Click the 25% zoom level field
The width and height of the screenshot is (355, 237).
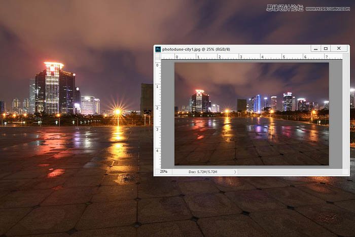coord(163,172)
